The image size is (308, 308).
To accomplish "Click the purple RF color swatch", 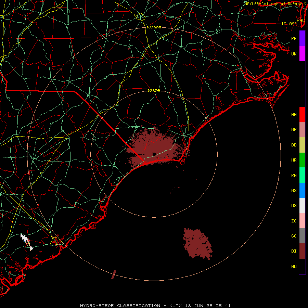I will point(302,38).
